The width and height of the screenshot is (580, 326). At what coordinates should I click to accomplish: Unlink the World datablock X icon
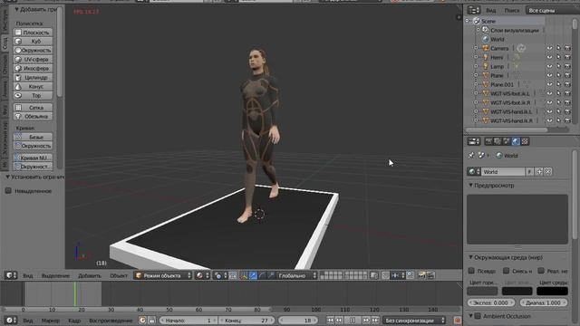(548, 171)
